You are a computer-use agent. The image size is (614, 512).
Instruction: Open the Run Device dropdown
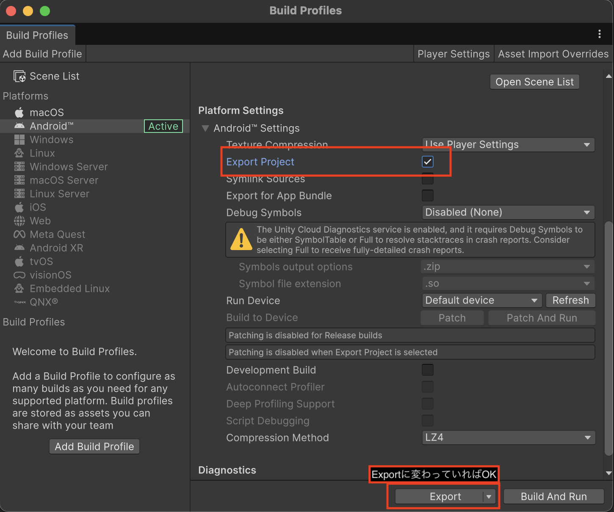[481, 300]
